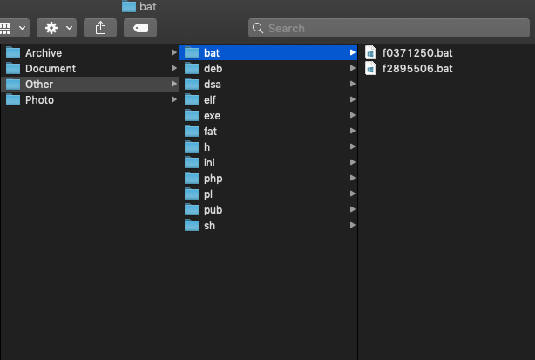Expand the sh folder arrow
This screenshot has width=535, height=360.
[x=353, y=225]
